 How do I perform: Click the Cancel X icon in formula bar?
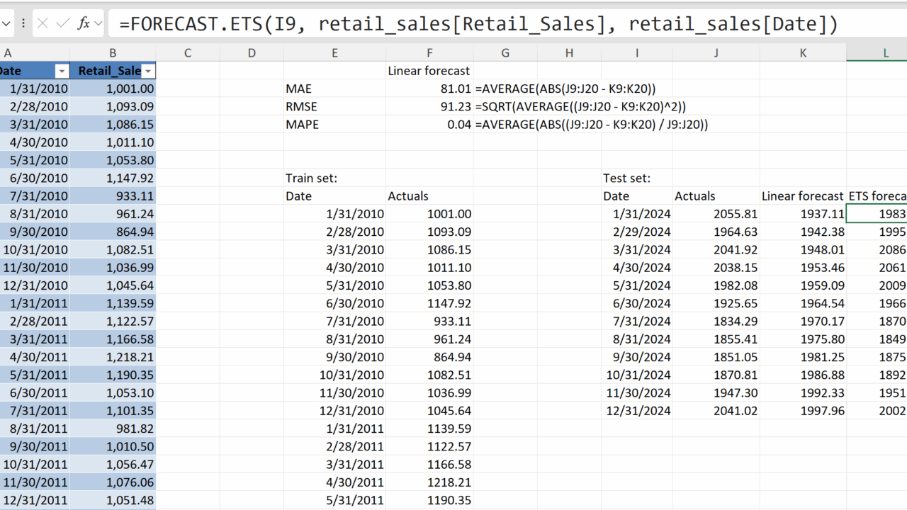coord(43,23)
